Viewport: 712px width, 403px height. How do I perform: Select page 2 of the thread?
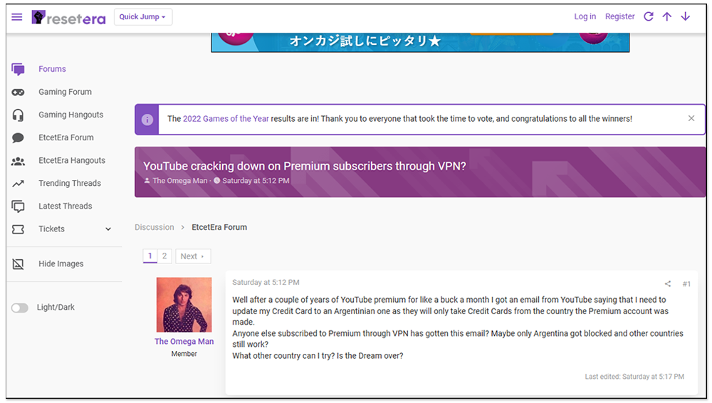point(164,256)
